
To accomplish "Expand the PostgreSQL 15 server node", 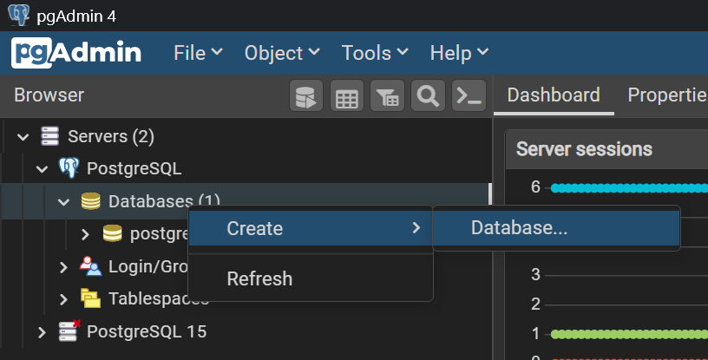I will pos(43,331).
